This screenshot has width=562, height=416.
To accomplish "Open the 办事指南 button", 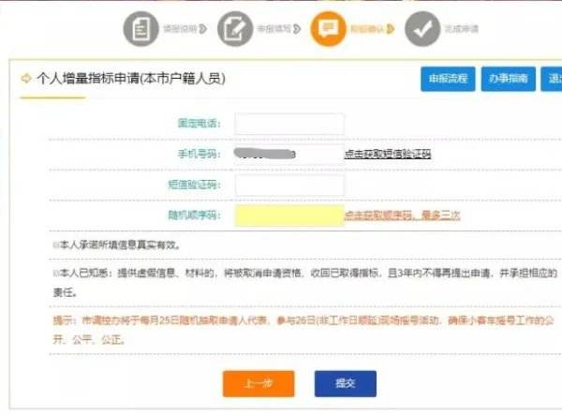I will (x=509, y=79).
